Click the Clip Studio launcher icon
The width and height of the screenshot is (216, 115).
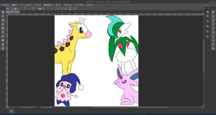pyautogui.click(x=8, y=9)
